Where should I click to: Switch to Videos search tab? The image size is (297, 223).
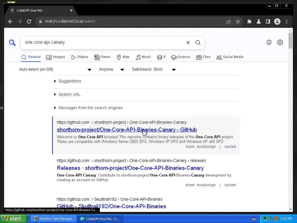(80, 57)
